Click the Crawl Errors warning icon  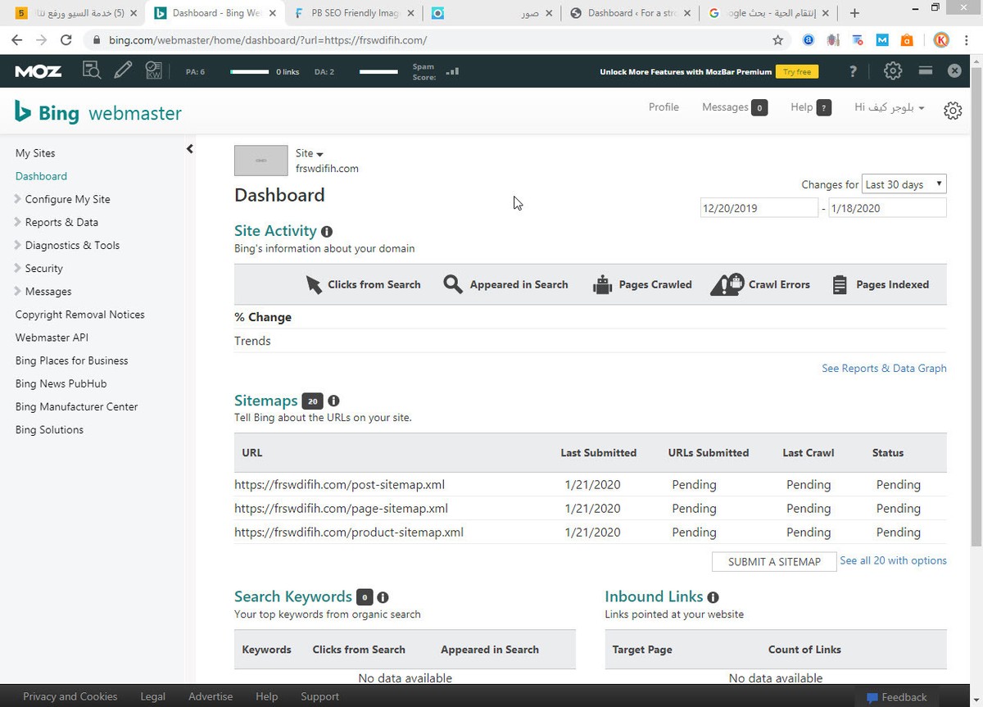point(727,284)
